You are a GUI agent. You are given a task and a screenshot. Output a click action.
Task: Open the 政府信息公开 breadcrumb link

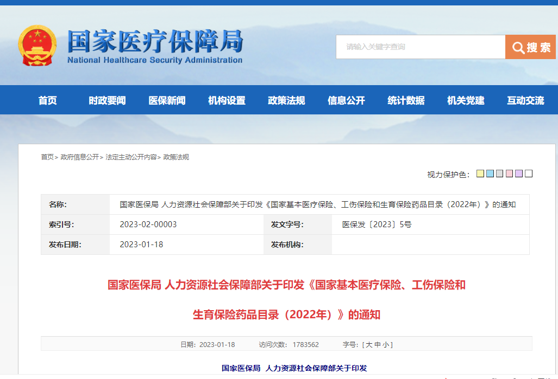(80, 157)
